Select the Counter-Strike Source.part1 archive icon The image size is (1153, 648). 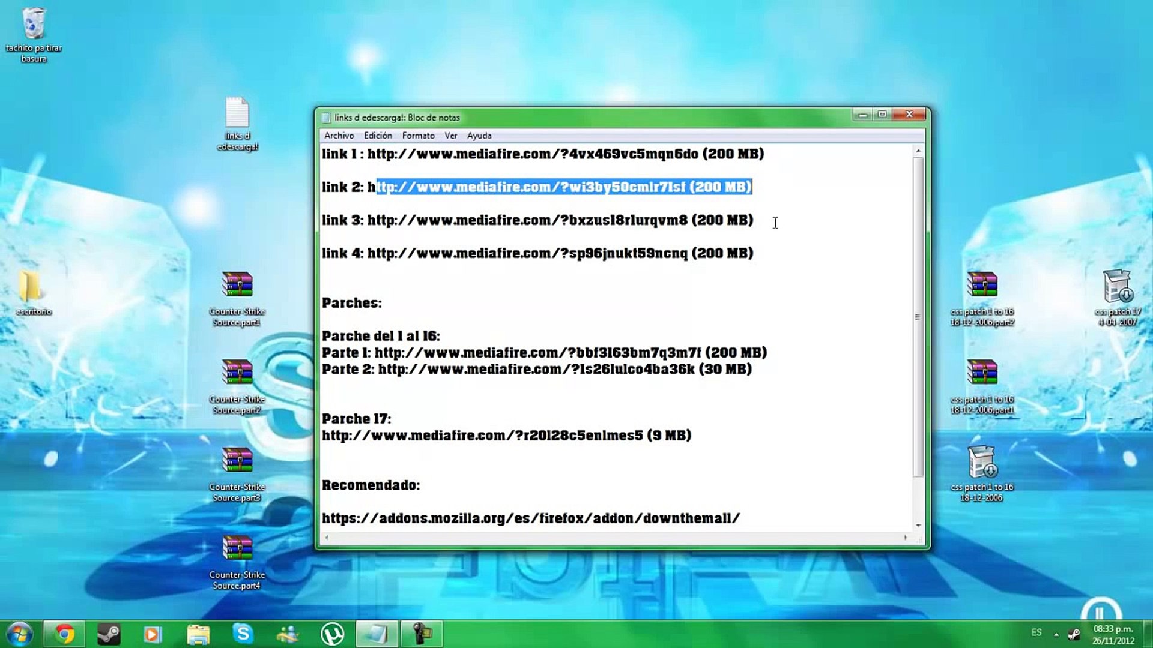point(237,286)
